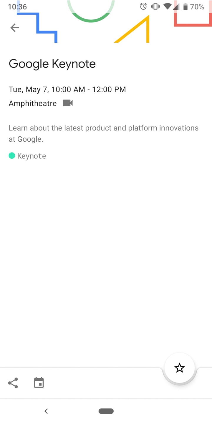Tap the session date and time line
This screenshot has height=424, width=212.
(x=67, y=90)
